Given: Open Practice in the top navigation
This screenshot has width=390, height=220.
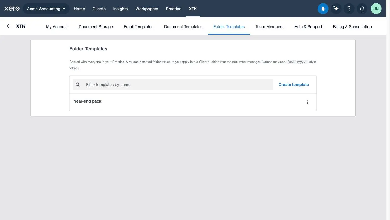Looking at the screenshot, I should (x=174, y=9).
